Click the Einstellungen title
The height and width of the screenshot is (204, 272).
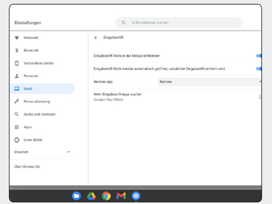(28, 23)
